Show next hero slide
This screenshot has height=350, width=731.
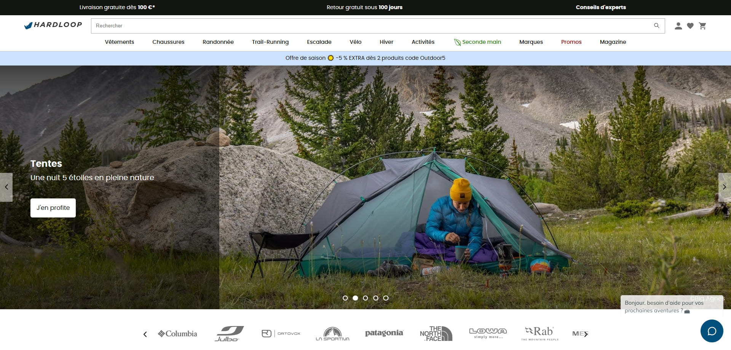(x=725, y=187)
